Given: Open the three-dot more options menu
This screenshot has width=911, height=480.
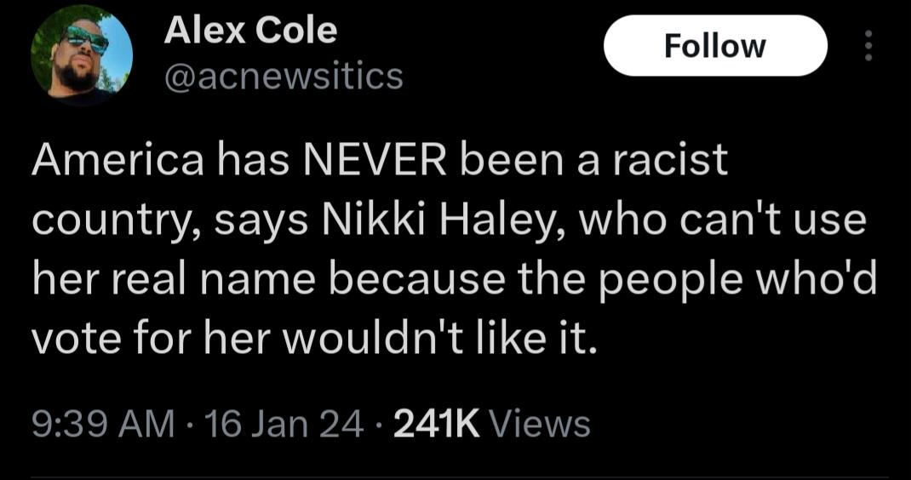Looking at the screenshot, I should click(868, 46).
